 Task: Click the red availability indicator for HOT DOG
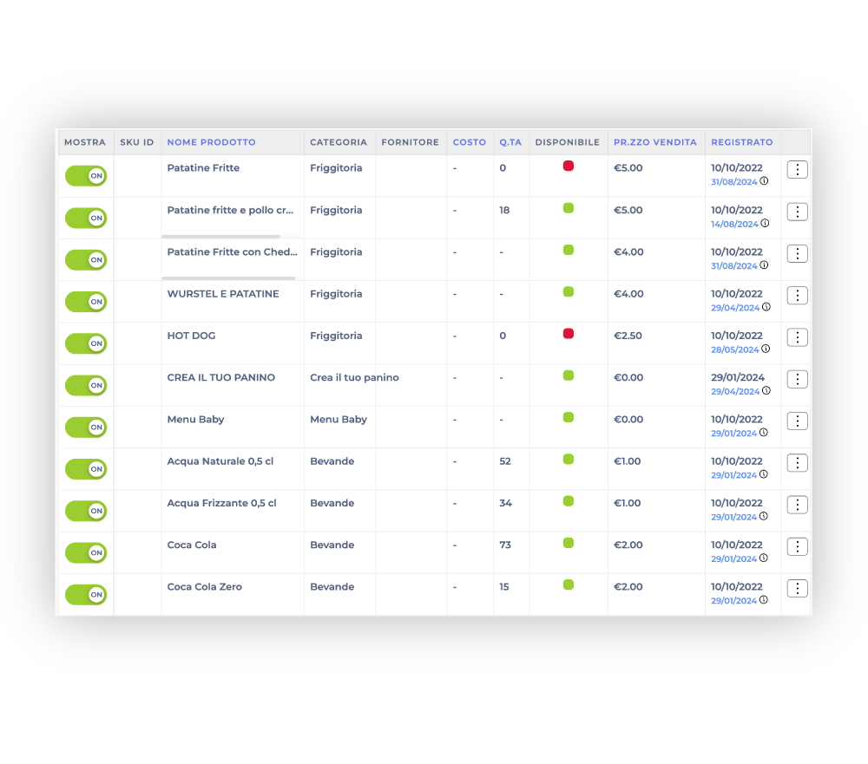pos(569,334)
